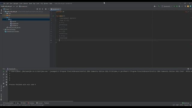
Task: Select kotlin_full_with_pb.iml file
Action: pyautogui.click(x=13, y=28)
